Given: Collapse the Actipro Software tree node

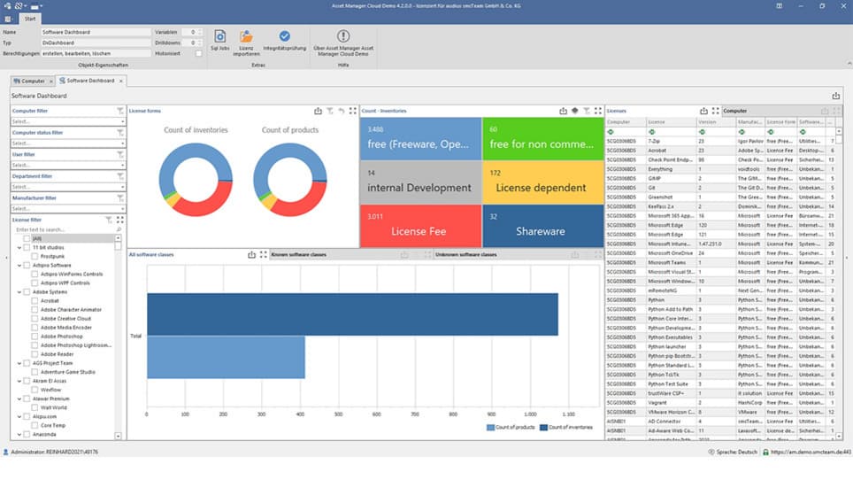Looking at the screenshot, I should [19, 266].
